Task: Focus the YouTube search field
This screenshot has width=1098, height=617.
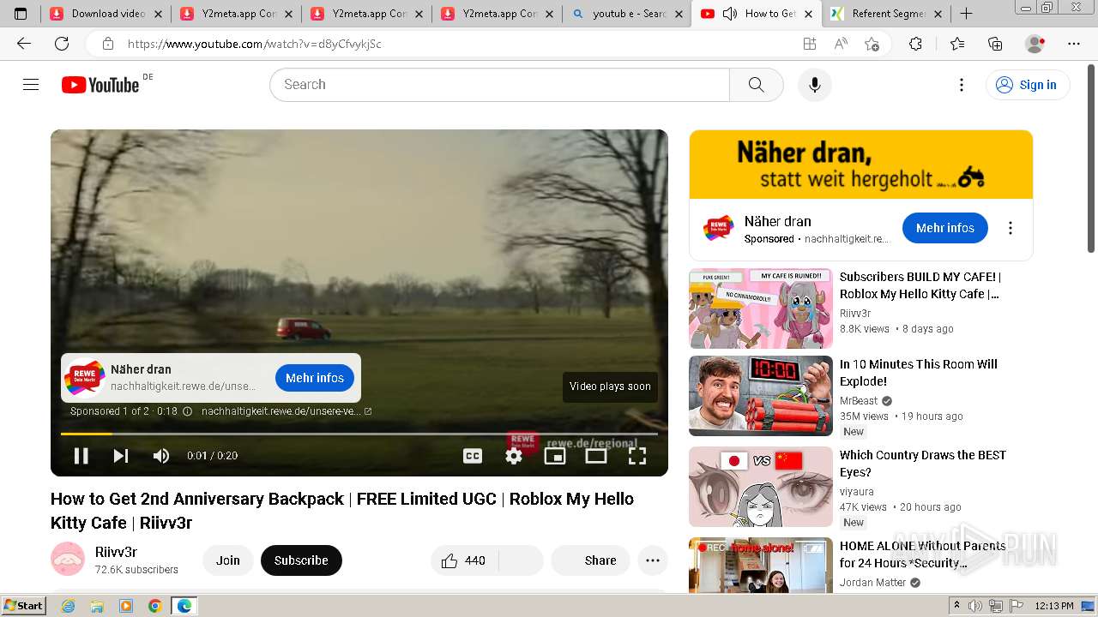Action: click(x=500, y=85)
